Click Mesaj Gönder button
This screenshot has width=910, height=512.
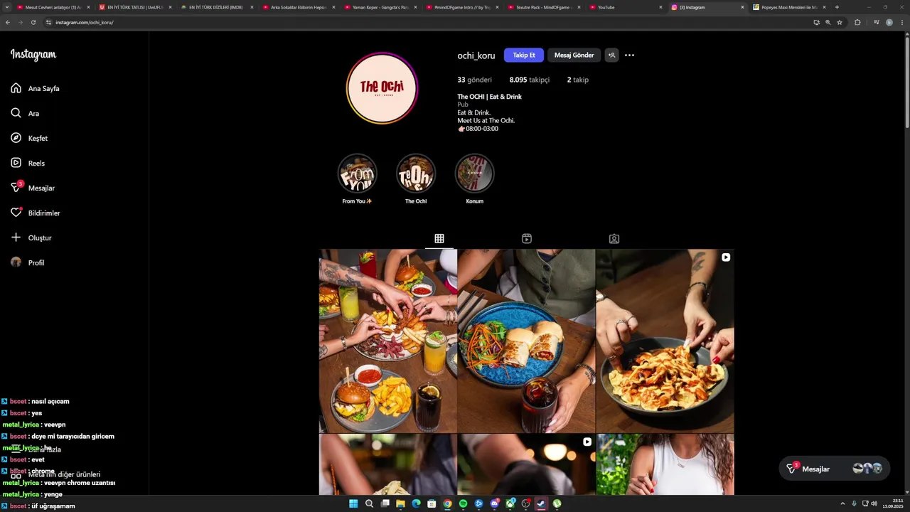coord(574,55)
